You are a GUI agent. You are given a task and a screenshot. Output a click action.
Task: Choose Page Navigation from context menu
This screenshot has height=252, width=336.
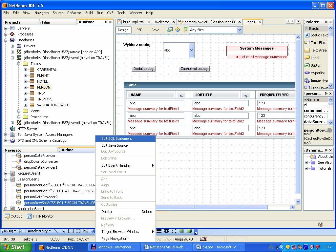pos(126,239)
